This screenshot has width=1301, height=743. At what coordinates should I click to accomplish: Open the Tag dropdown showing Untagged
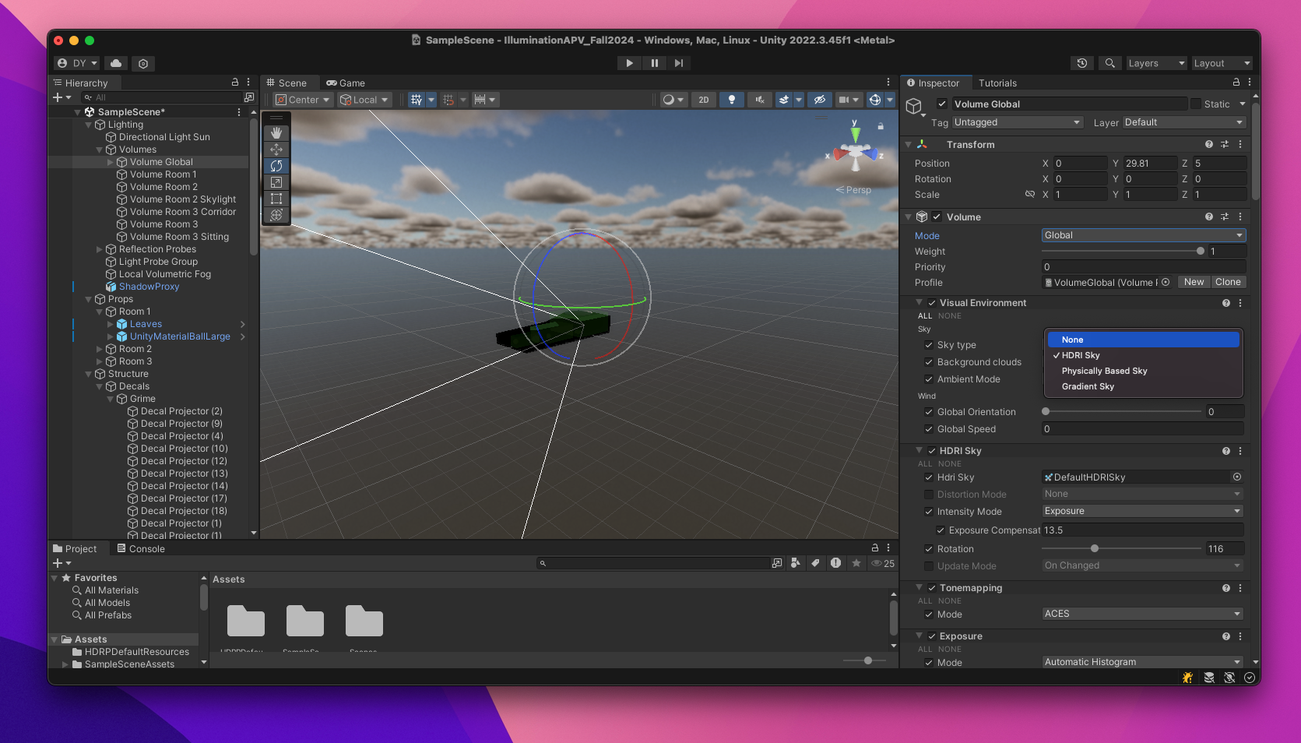click(1018, 122)
